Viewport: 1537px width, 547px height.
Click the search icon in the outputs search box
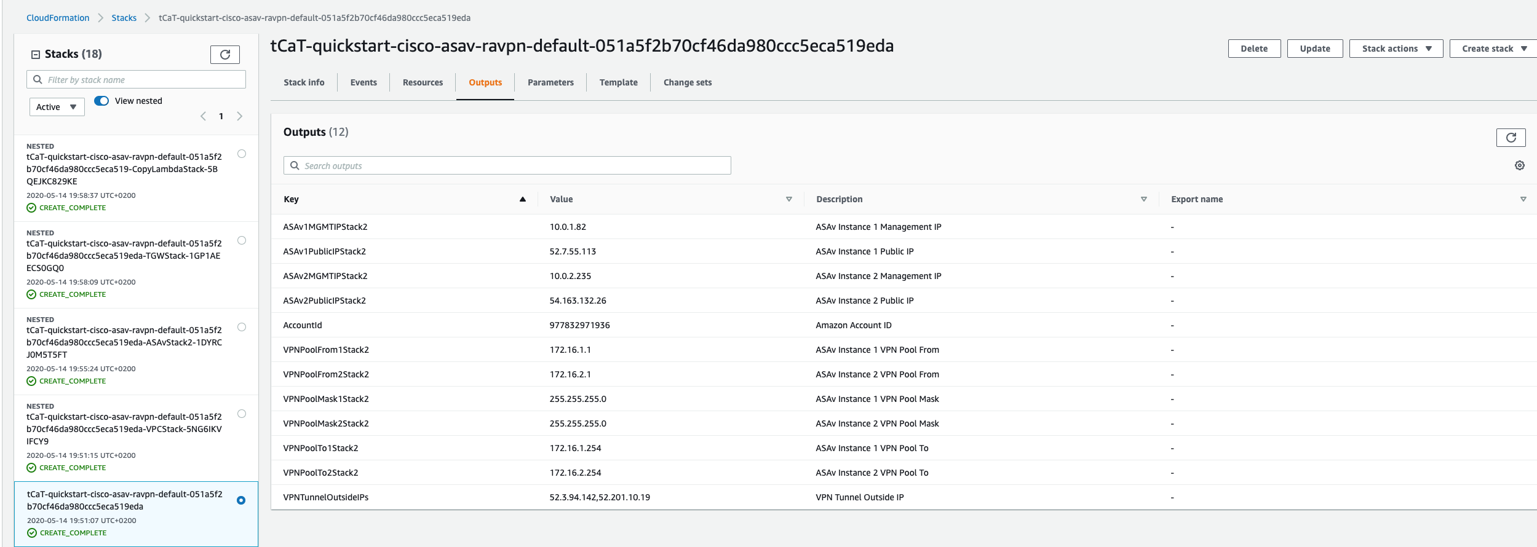(295, 165)
